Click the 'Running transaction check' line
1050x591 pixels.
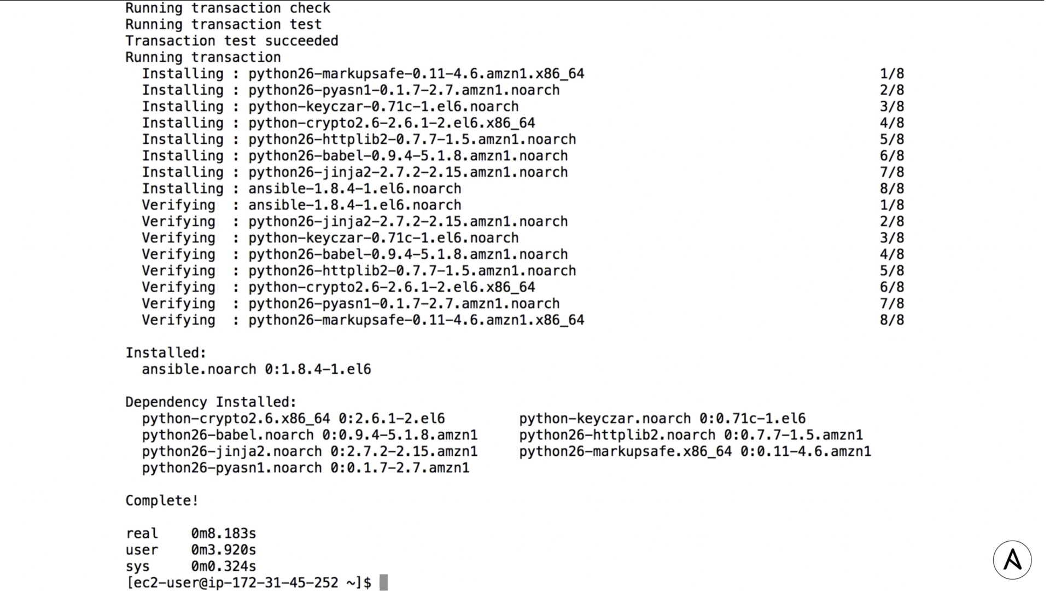tap(228, 8)
